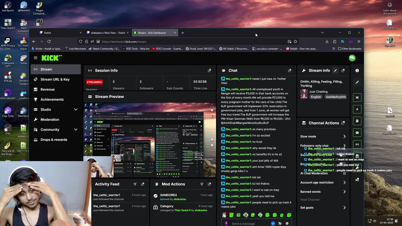Open AI Chat Moderation external link
This screenshot has height=226, width=402.
pos(345,173)
